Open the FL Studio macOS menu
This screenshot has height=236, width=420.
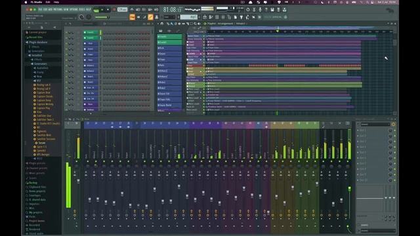pyautogui.click(x=36, y=2)
